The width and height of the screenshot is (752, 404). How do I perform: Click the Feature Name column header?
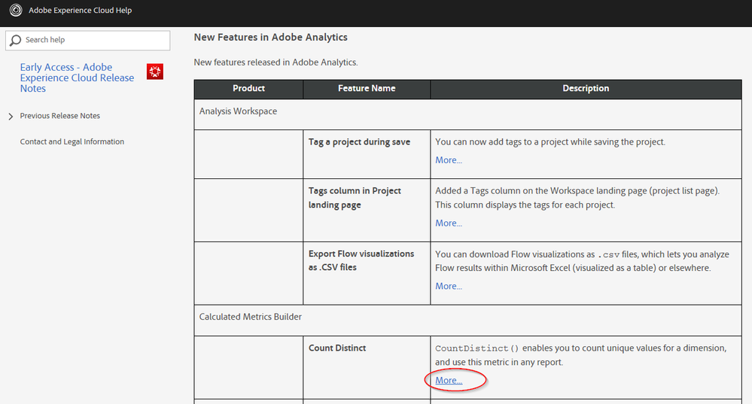(x=367, y=89)
